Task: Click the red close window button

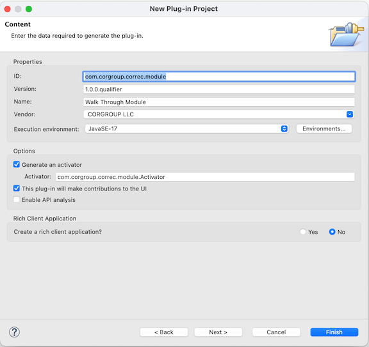Action: [8, 9]
